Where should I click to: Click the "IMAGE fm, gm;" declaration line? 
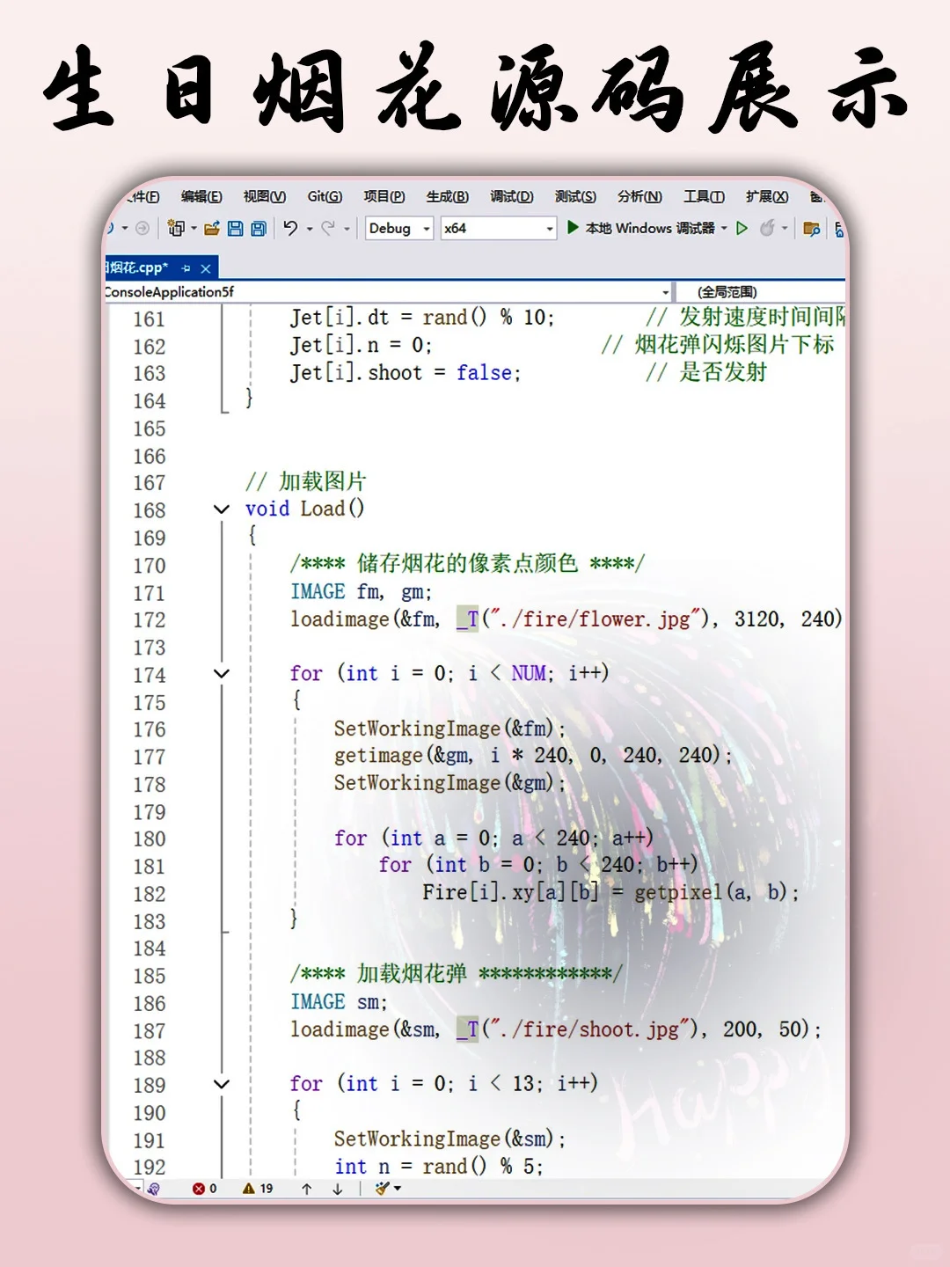coord(362,592)
